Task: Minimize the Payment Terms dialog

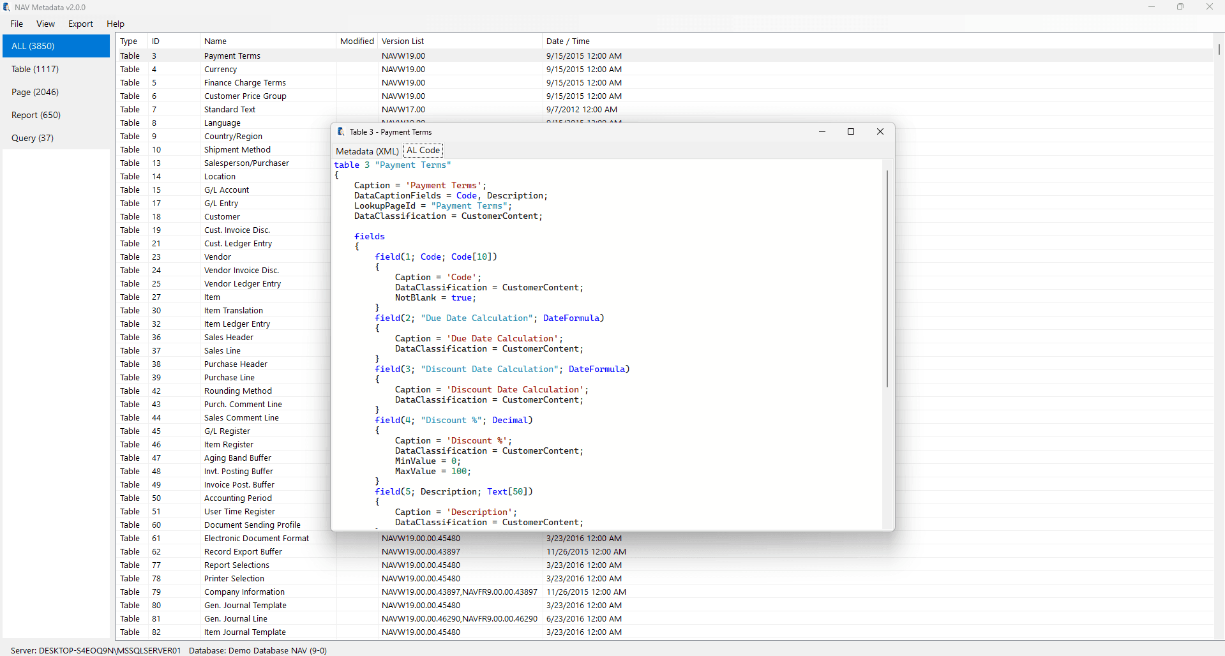Action: [822, 131]
